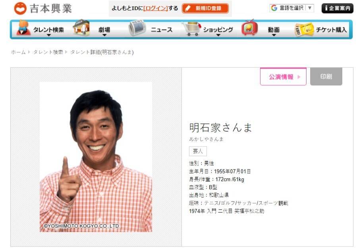Click the あかしやさんま reading text
This screenshot has height=249, width=359.
[x=206, y=139]
